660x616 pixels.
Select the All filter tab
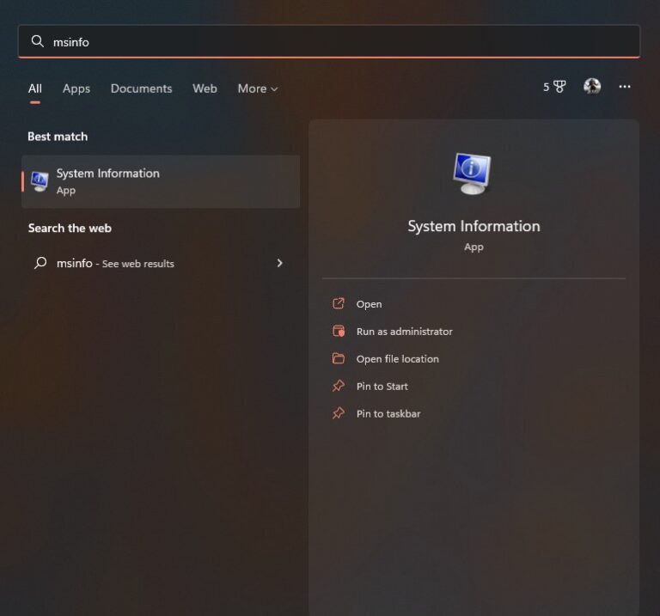click(x=35, y=88)
